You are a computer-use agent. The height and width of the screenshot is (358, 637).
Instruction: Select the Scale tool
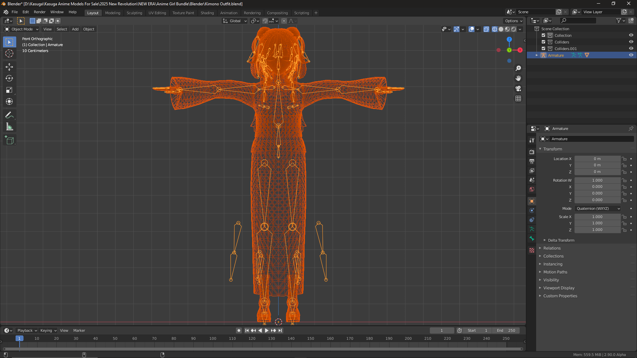(9, 90)
